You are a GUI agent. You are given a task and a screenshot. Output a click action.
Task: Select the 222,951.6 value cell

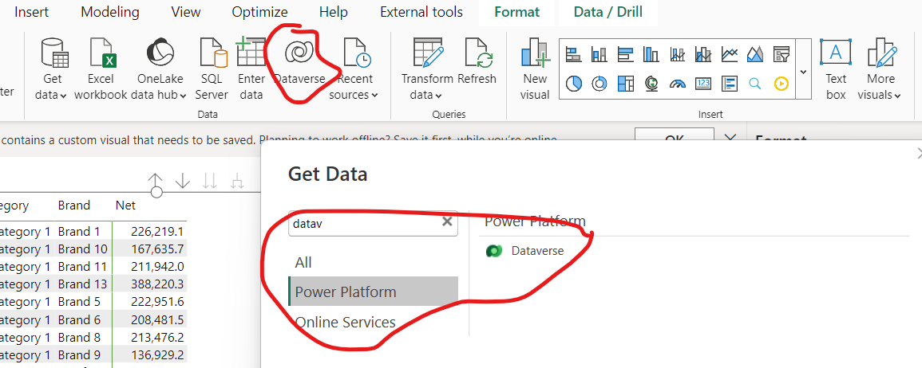pos(150,302)
